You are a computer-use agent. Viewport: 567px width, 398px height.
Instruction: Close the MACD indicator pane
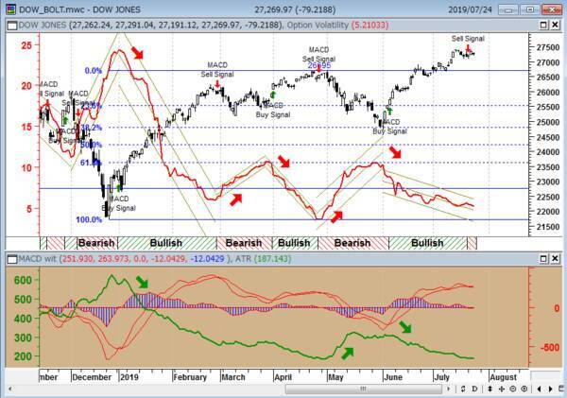(x=555, y=259)
